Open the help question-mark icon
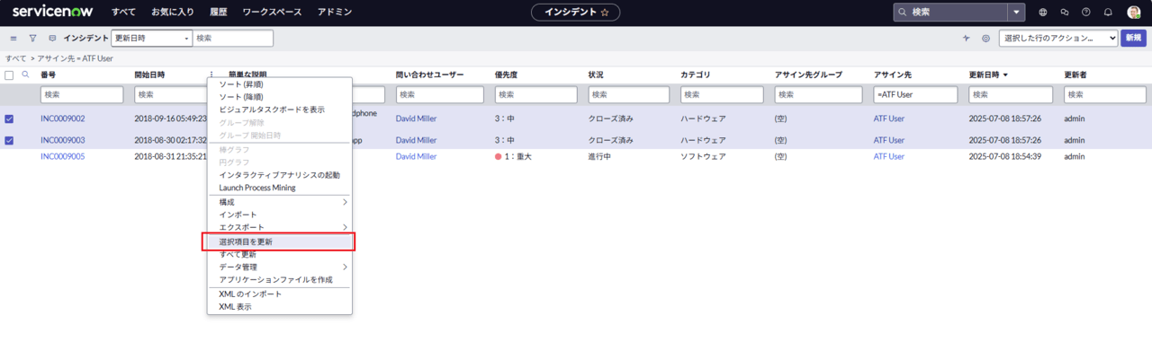 (x=1086, y=13)
